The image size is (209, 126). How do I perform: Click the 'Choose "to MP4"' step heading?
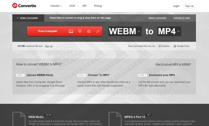[x=99, y=75]
